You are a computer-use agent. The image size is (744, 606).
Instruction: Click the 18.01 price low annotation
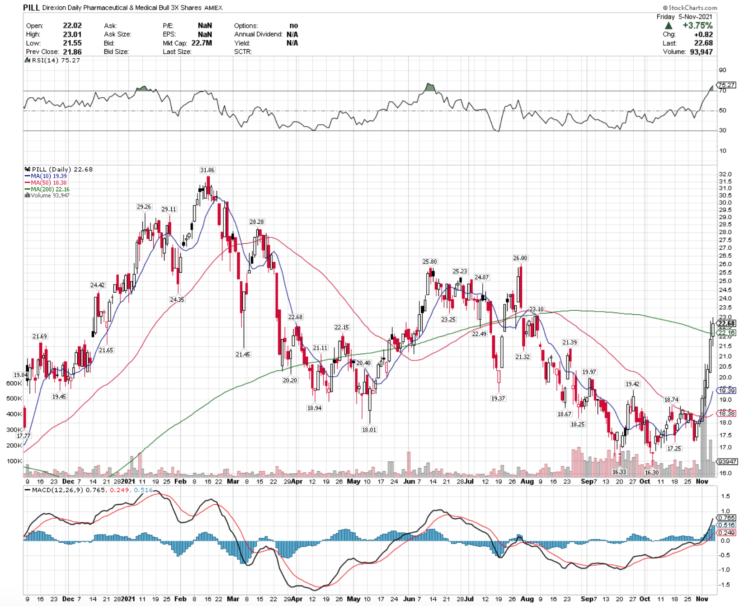click(x=369, y=430)
